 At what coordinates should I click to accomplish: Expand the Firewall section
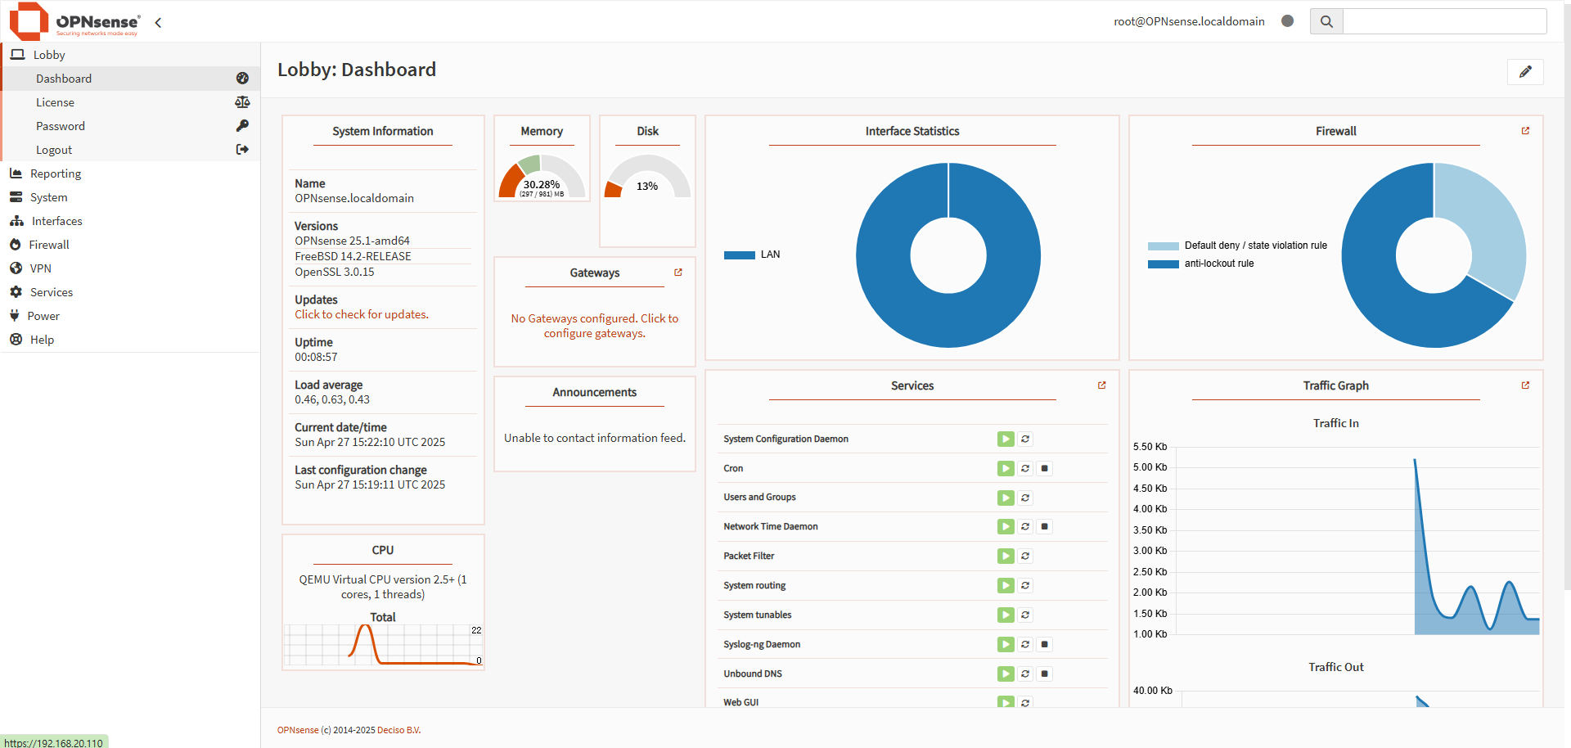[x=131, y=245]
